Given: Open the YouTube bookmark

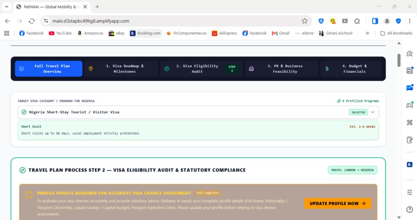Looking at the screenshot, I should 60,33.
